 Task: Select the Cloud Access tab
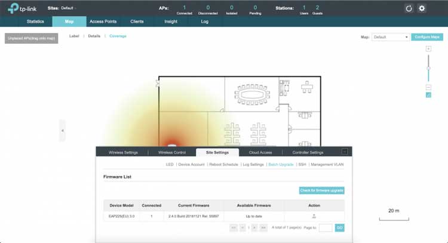pyautogui.click(x=259, y=152)
